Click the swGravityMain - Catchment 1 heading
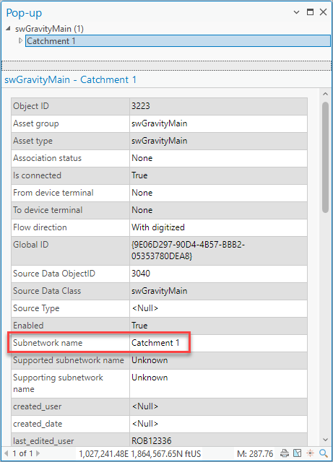This screenshot has width=333, height=462. tap(71, 80)
